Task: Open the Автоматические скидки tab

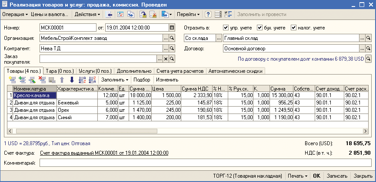Action: pos(235,71)
